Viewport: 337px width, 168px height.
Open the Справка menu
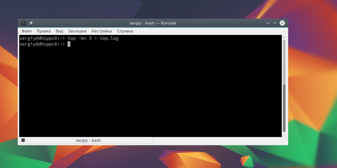point(125,31)
